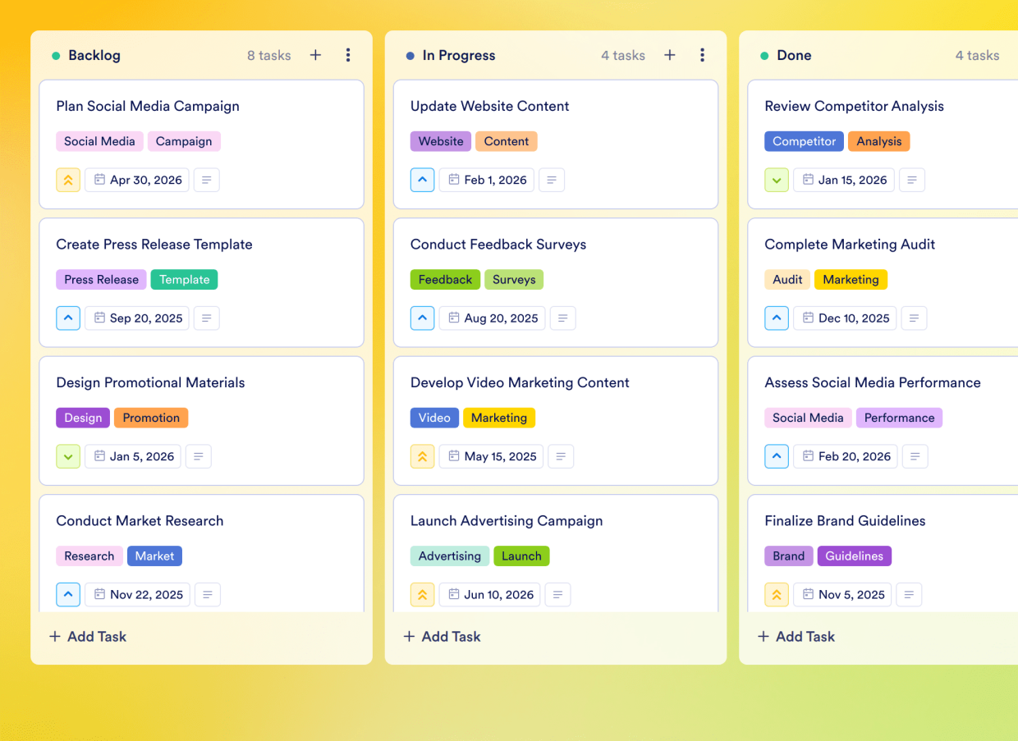Open the description icon on Update Website Content
1018x741 pixels.
551,180
